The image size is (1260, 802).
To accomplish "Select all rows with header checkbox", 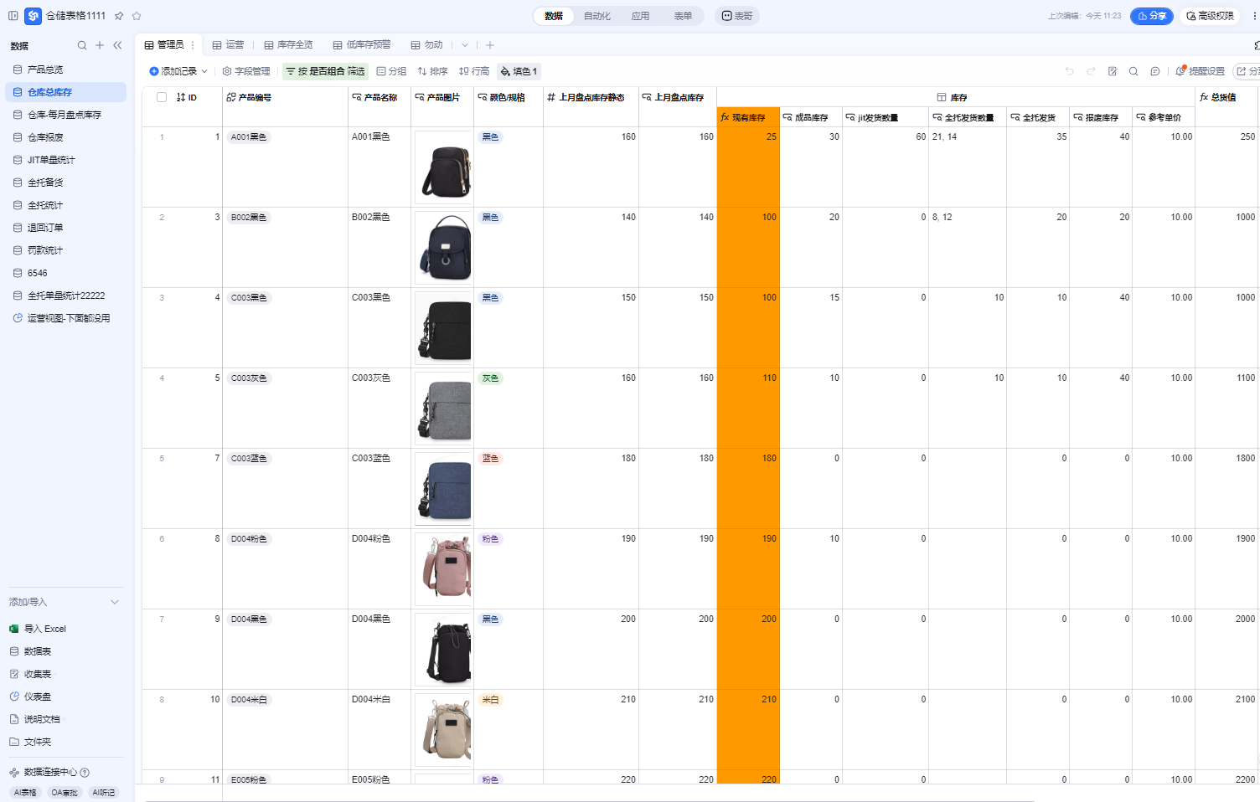I will (162, 97).
